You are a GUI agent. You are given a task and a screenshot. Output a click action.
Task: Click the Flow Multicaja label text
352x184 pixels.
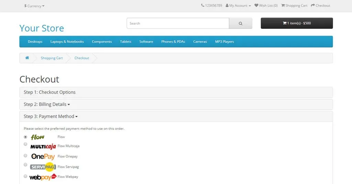(68, 146)
